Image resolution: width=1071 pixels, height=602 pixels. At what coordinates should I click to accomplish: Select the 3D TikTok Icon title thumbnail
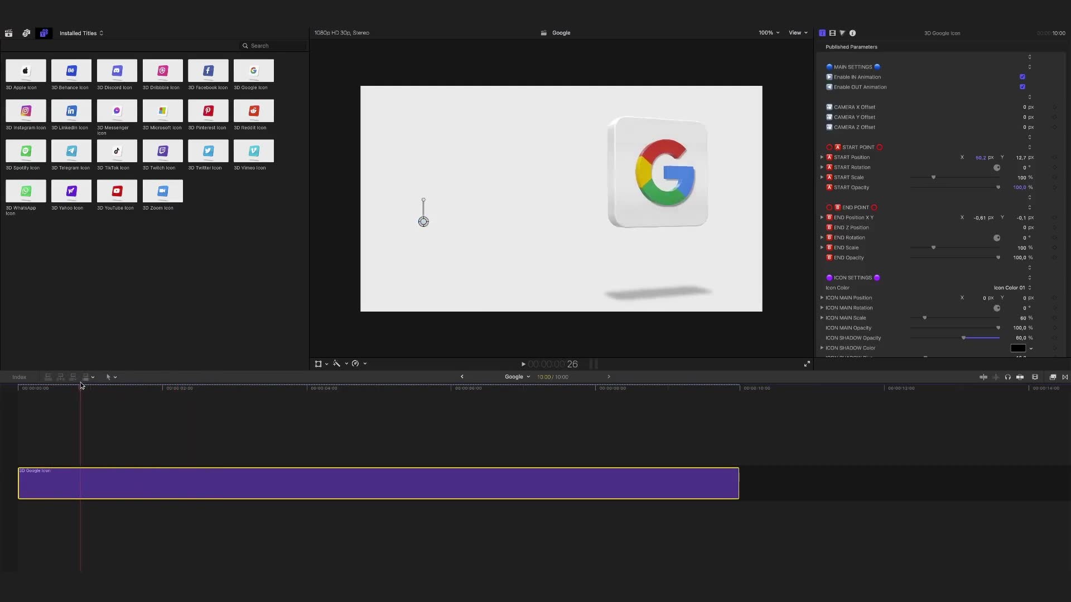coord(117,151)
